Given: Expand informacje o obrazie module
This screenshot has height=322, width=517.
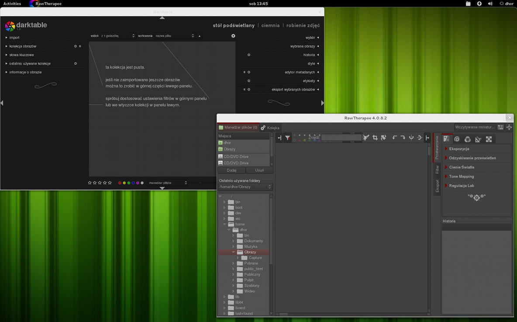Looking at the screenshot, I should (6, 72).
